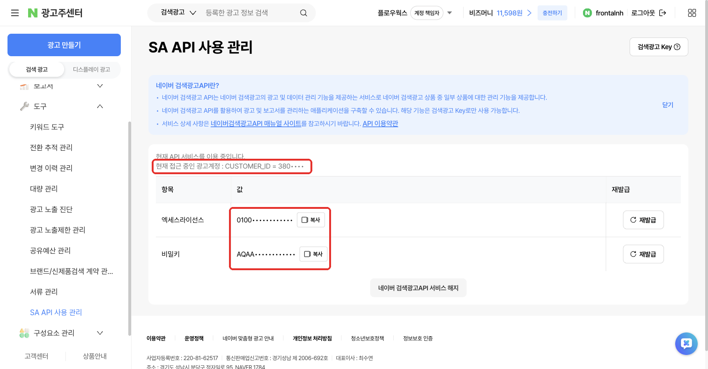Expand the 구성요소 관리 chevron
This screenshot has width=708, height=369.
point(100,333)
